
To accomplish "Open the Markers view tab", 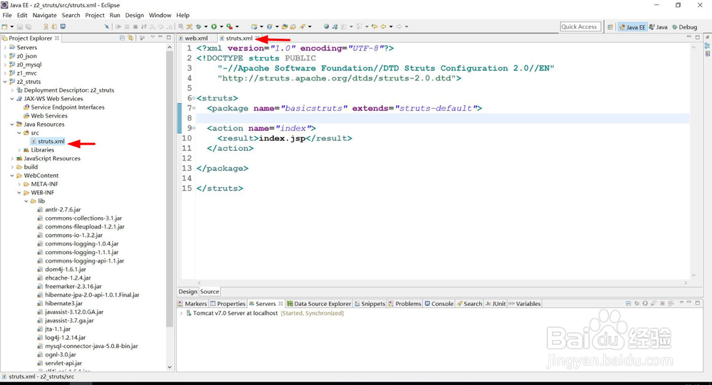I will [192, 304].
